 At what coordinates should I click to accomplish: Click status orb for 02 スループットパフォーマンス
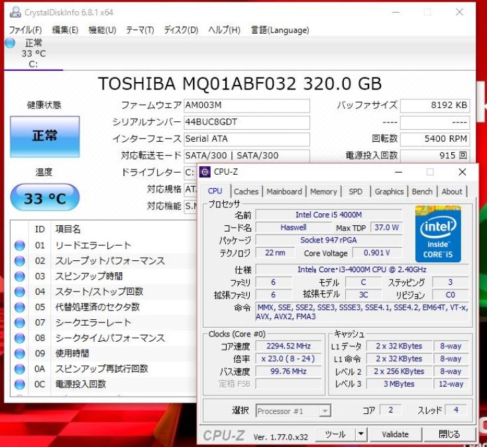20,261
